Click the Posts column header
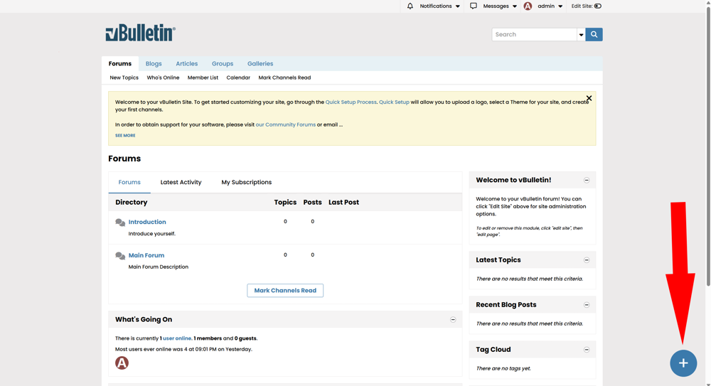Viewport: 711px width, 386px height. (x=312, y=203)
